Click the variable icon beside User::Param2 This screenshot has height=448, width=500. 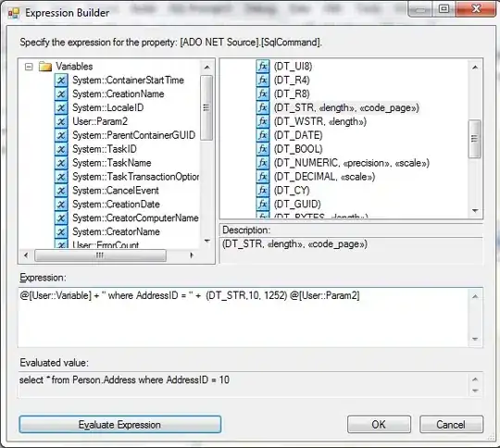(61, 121)
